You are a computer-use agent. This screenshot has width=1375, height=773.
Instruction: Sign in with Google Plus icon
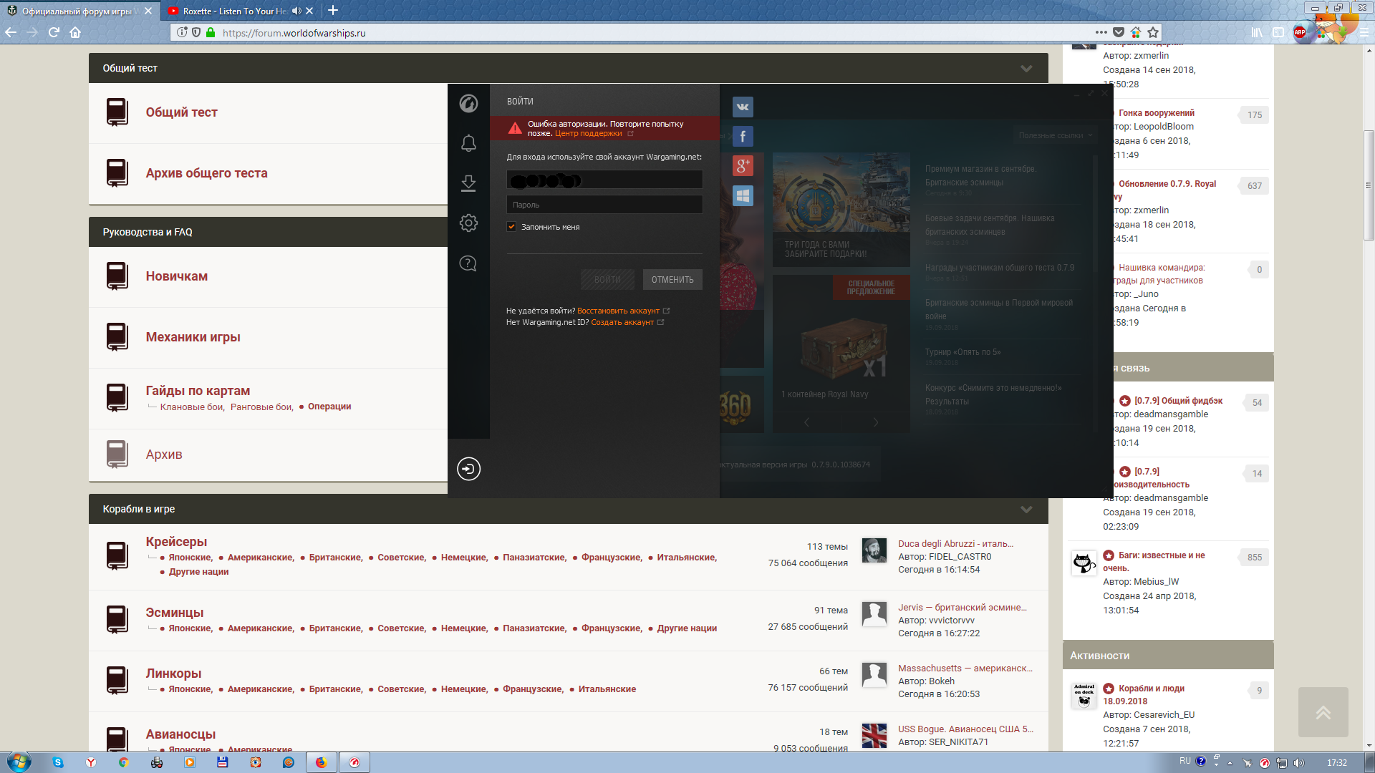point(743,166)
